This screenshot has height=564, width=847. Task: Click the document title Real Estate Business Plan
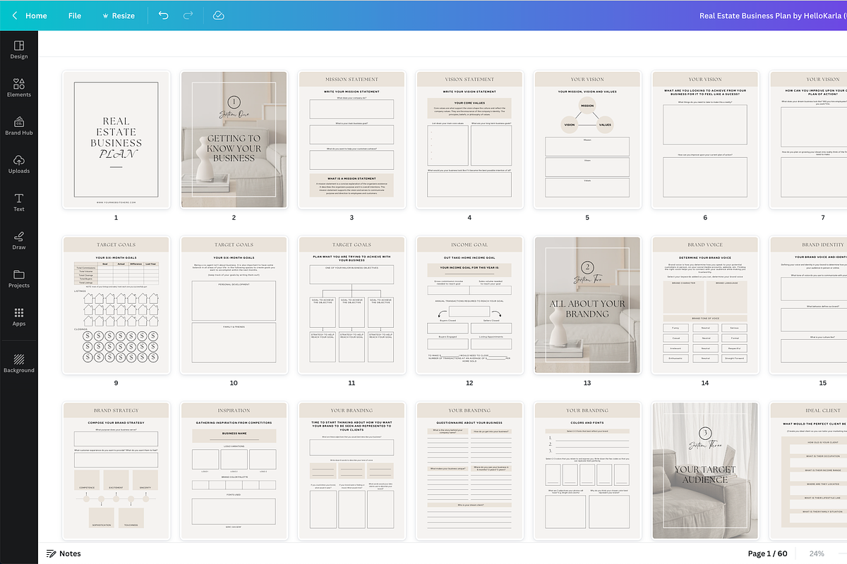[x=773, y=16]
